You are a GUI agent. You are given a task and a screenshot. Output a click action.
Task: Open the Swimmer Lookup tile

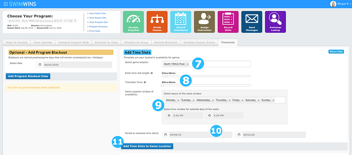276,22
